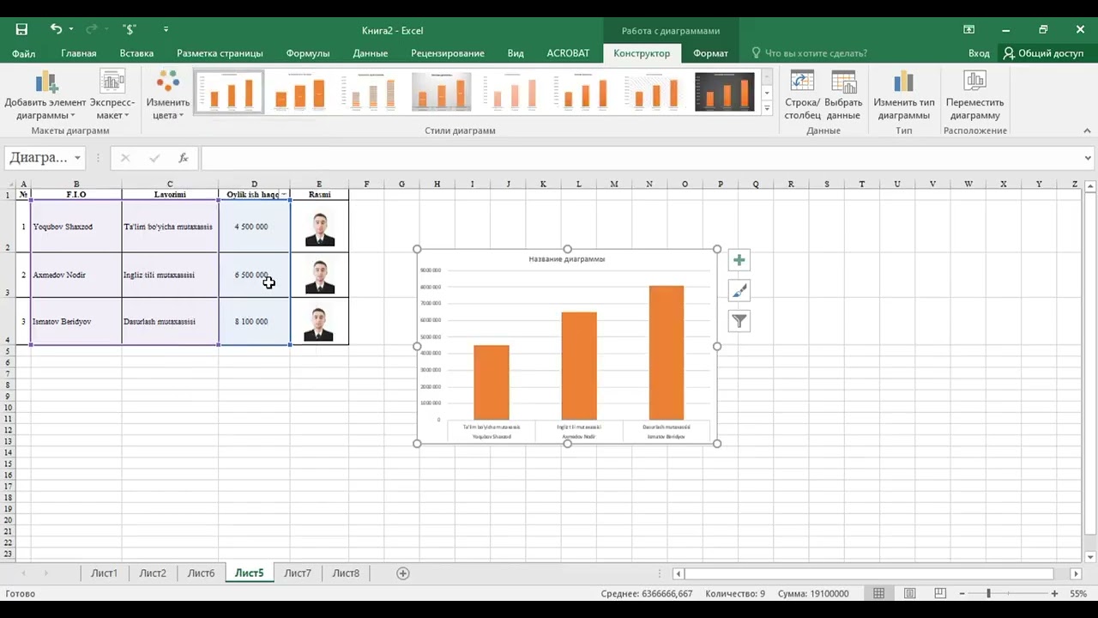Click the chart elements plus button
The width and height of the screenshot is (1098, 618).
[739, 260]
